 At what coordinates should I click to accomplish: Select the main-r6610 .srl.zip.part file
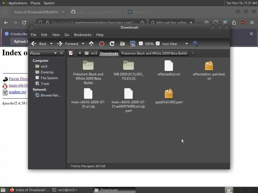[x=128, y=100]
